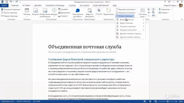This screenshot has width=184, height=103.
Task: Save the document with the floppy icon
Action: pyautogui.click(x=7, y=2)
